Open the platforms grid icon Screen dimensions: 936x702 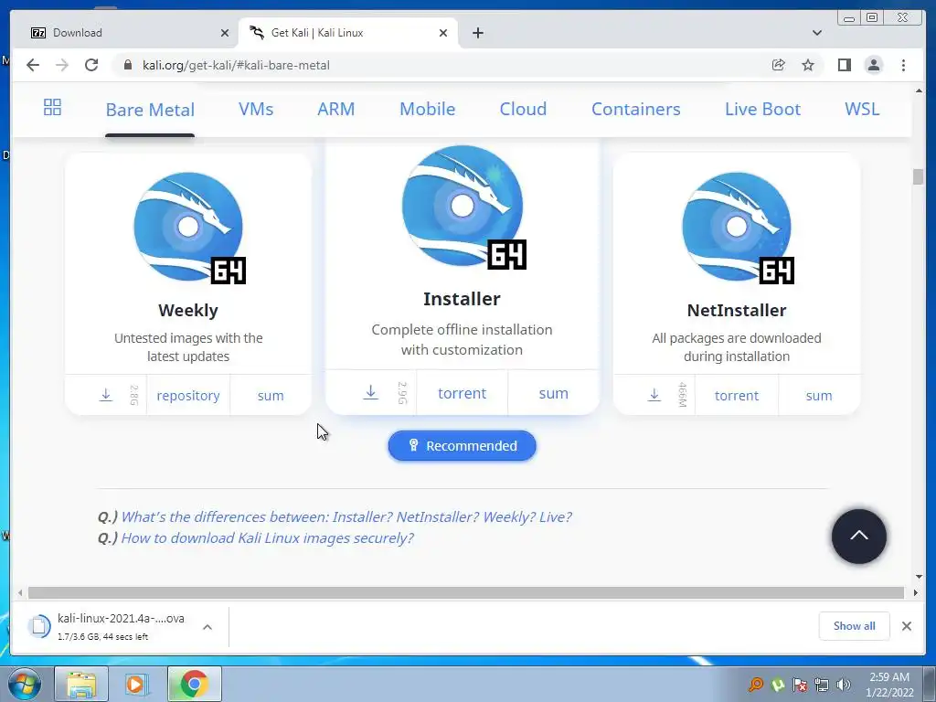coord(52,108)
